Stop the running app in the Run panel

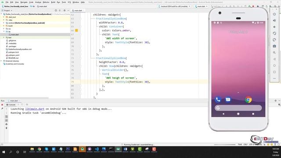click(x=2, y=104)
